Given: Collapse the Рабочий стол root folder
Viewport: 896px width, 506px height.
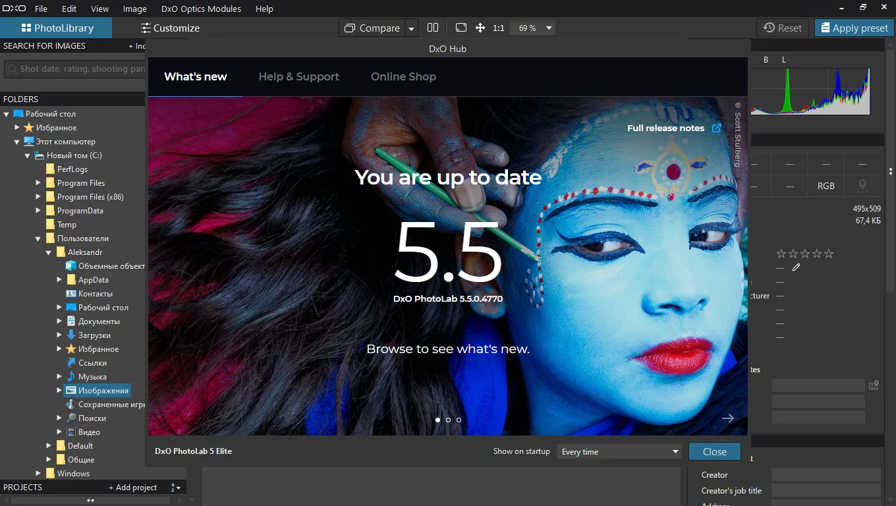Looking at the screenshot, I should pyautogui.click(x=6, y=114).
